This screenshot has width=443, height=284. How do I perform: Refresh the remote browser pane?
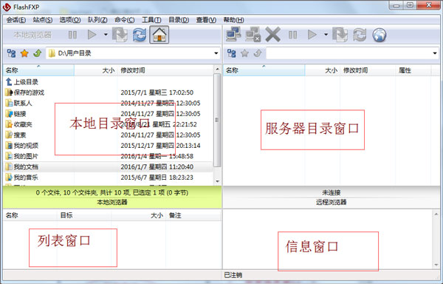360,35
